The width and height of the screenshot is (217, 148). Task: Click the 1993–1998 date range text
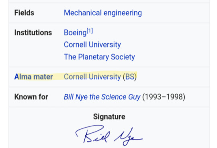pos(164,97)
